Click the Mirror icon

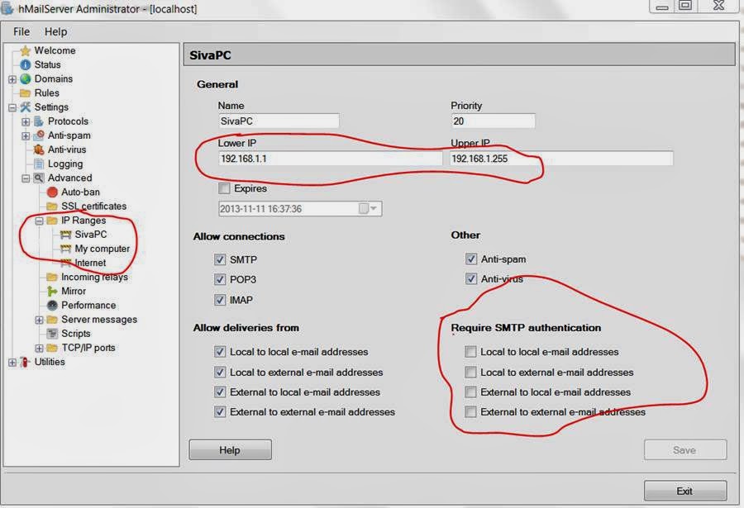pos(52,292)
